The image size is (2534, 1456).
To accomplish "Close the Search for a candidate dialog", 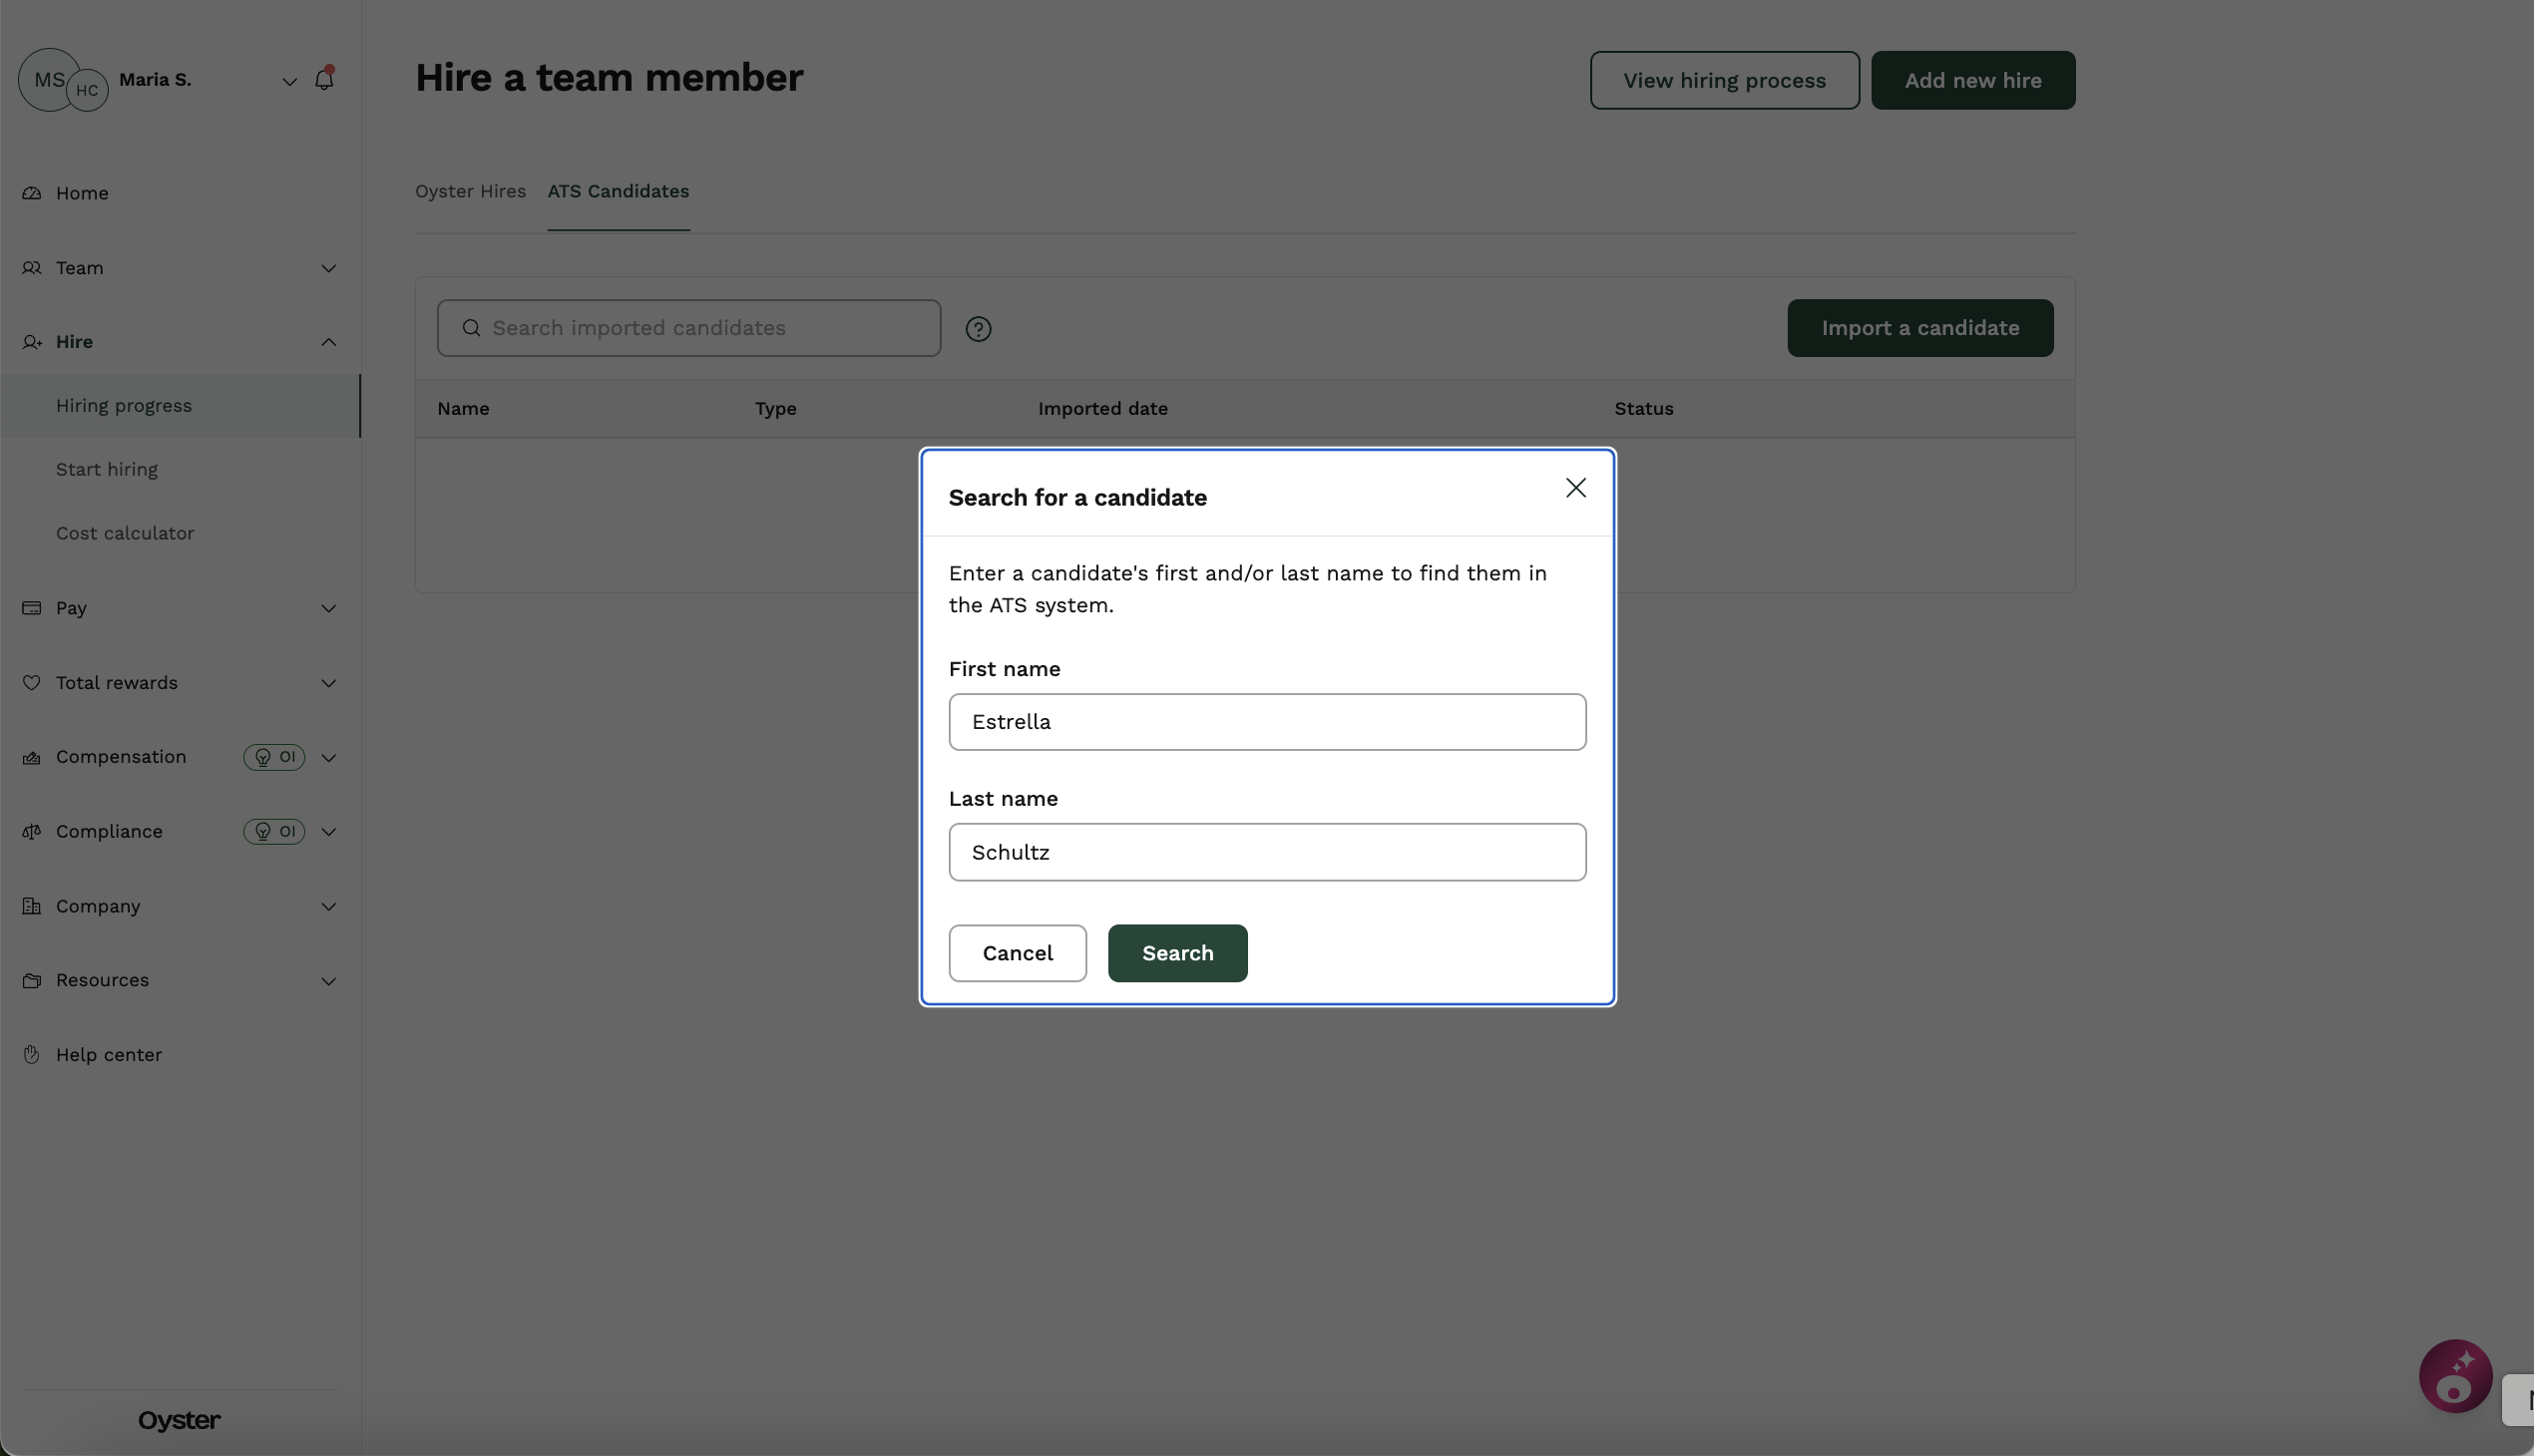I will (1575, 488).
